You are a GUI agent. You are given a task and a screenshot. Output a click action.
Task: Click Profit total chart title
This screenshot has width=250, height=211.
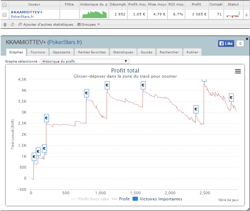(x=125, y=70)
